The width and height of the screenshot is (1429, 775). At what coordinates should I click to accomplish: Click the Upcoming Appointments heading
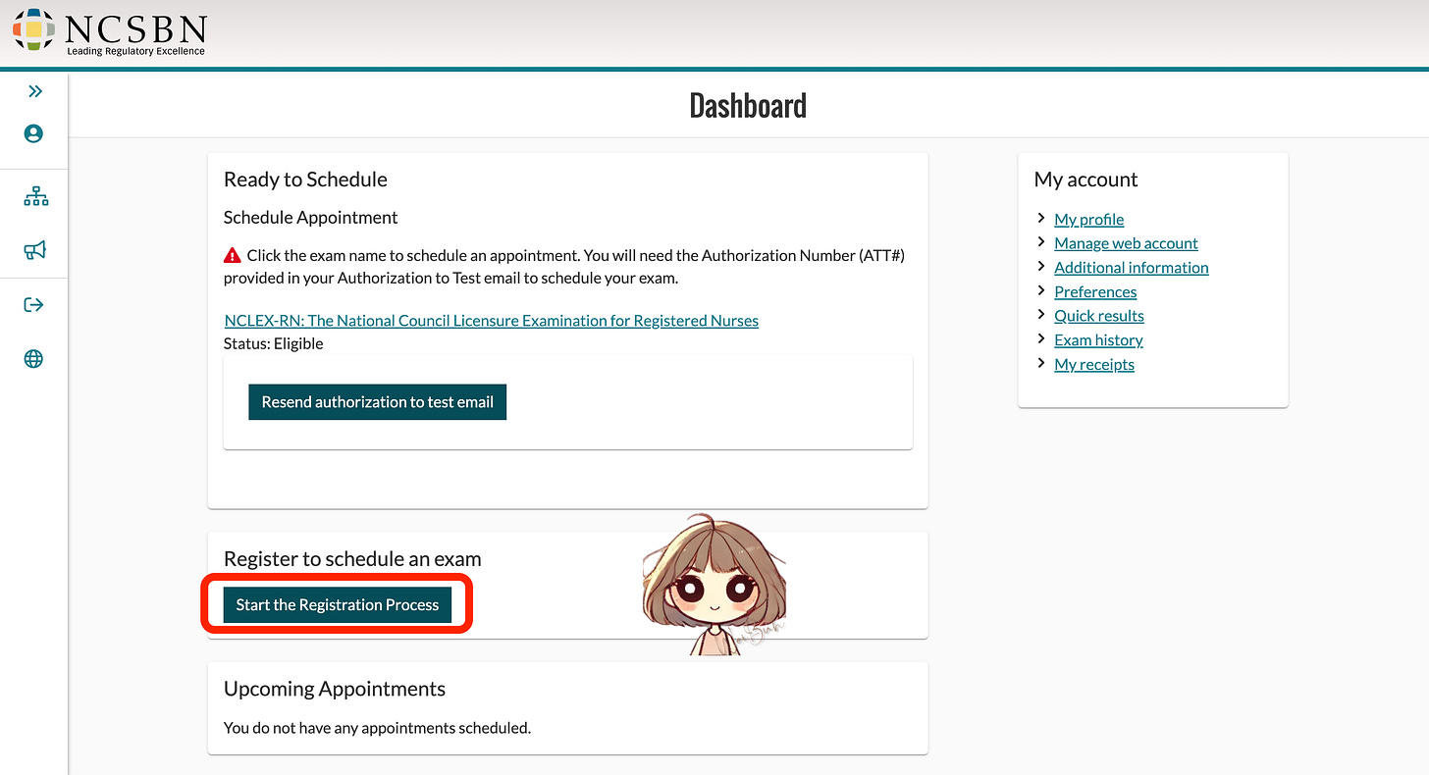335,689
